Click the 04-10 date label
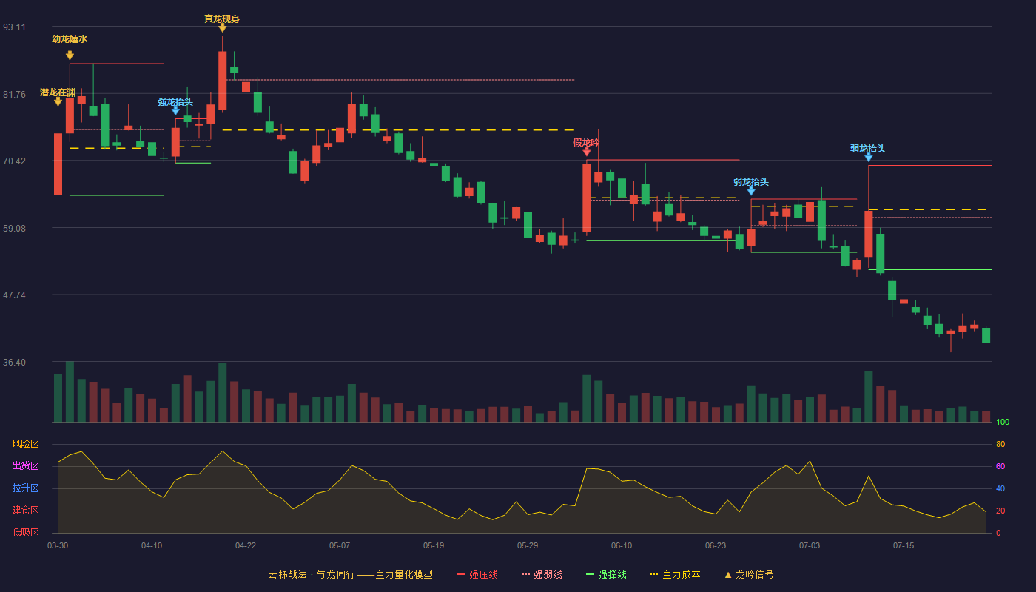The width and height of the screenshot is (1036, 592). 152,545
